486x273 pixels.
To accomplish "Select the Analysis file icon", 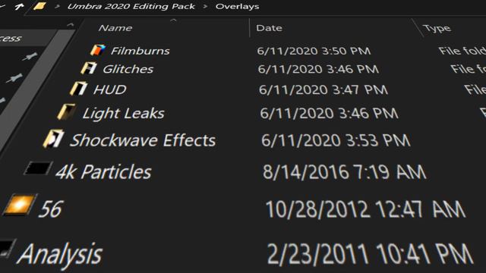I will (7, 249).
